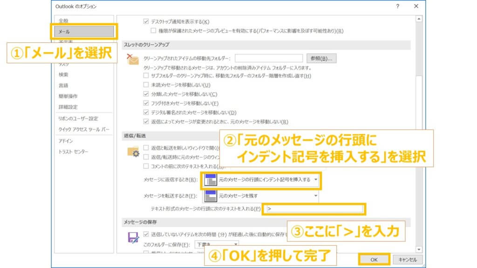Image resolution: width=477 pixels, height=268 pixels.
Task: Toggle 未読メッセージを移動しない checkbox
Action: [146, 85]
